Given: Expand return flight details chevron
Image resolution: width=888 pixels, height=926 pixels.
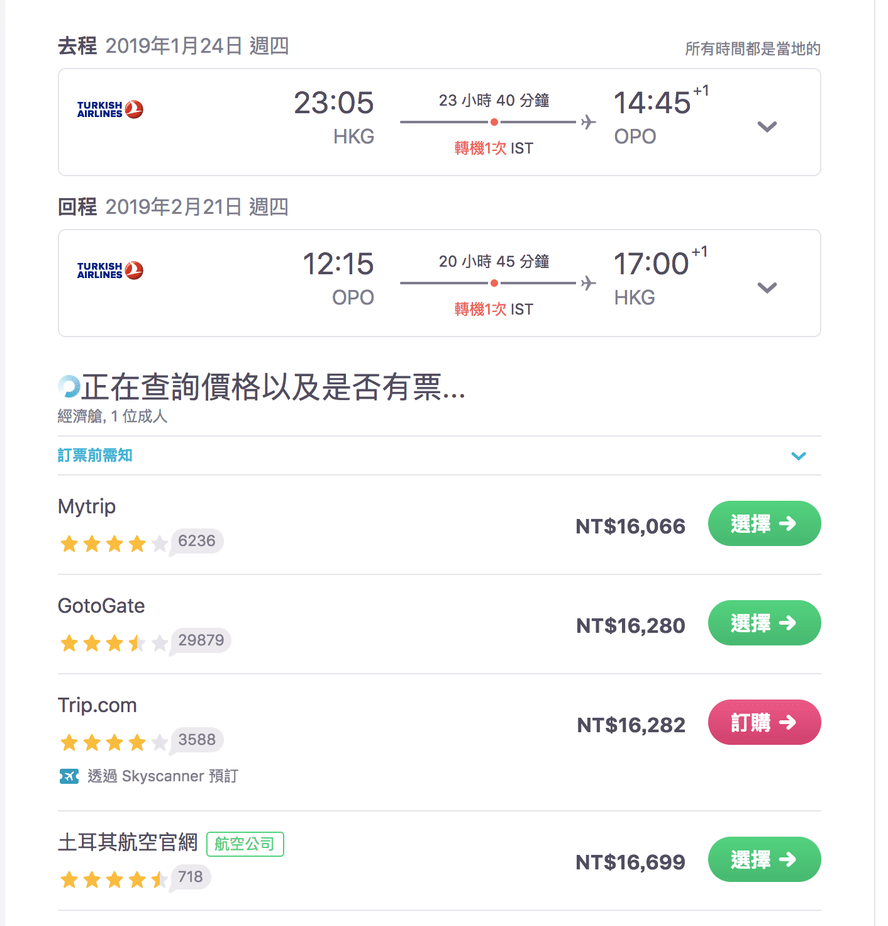Looking at the screenshot, I should 767,287.
